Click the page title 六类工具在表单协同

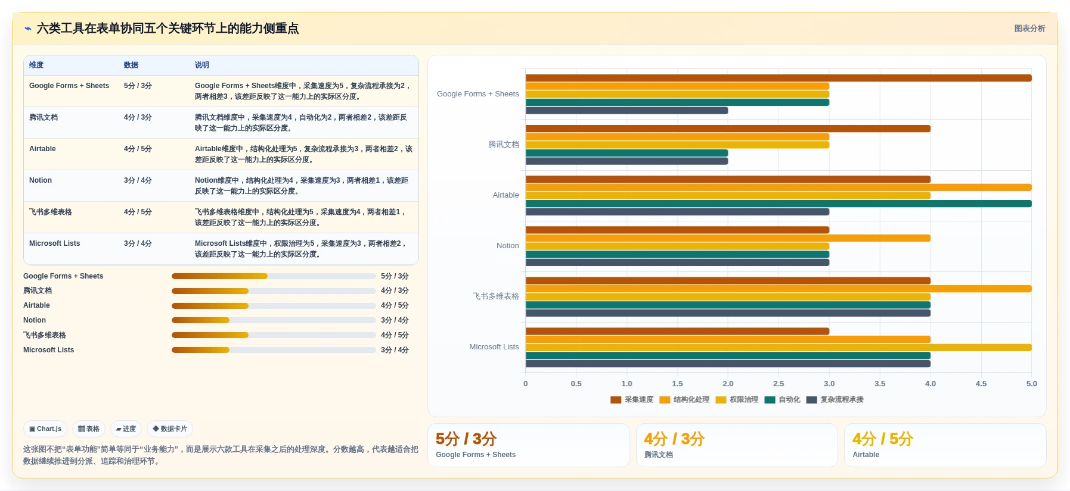pos(168,29)
